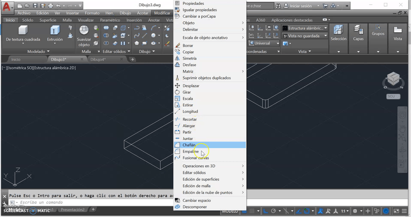411x217 pixels.
Task: Click the command line input field
Action: tap(87, 203)
